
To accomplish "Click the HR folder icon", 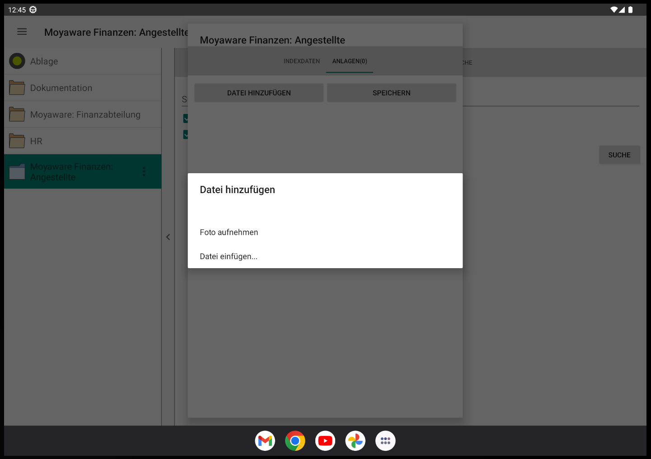I will pyautogui.click(x=17, y=141).
